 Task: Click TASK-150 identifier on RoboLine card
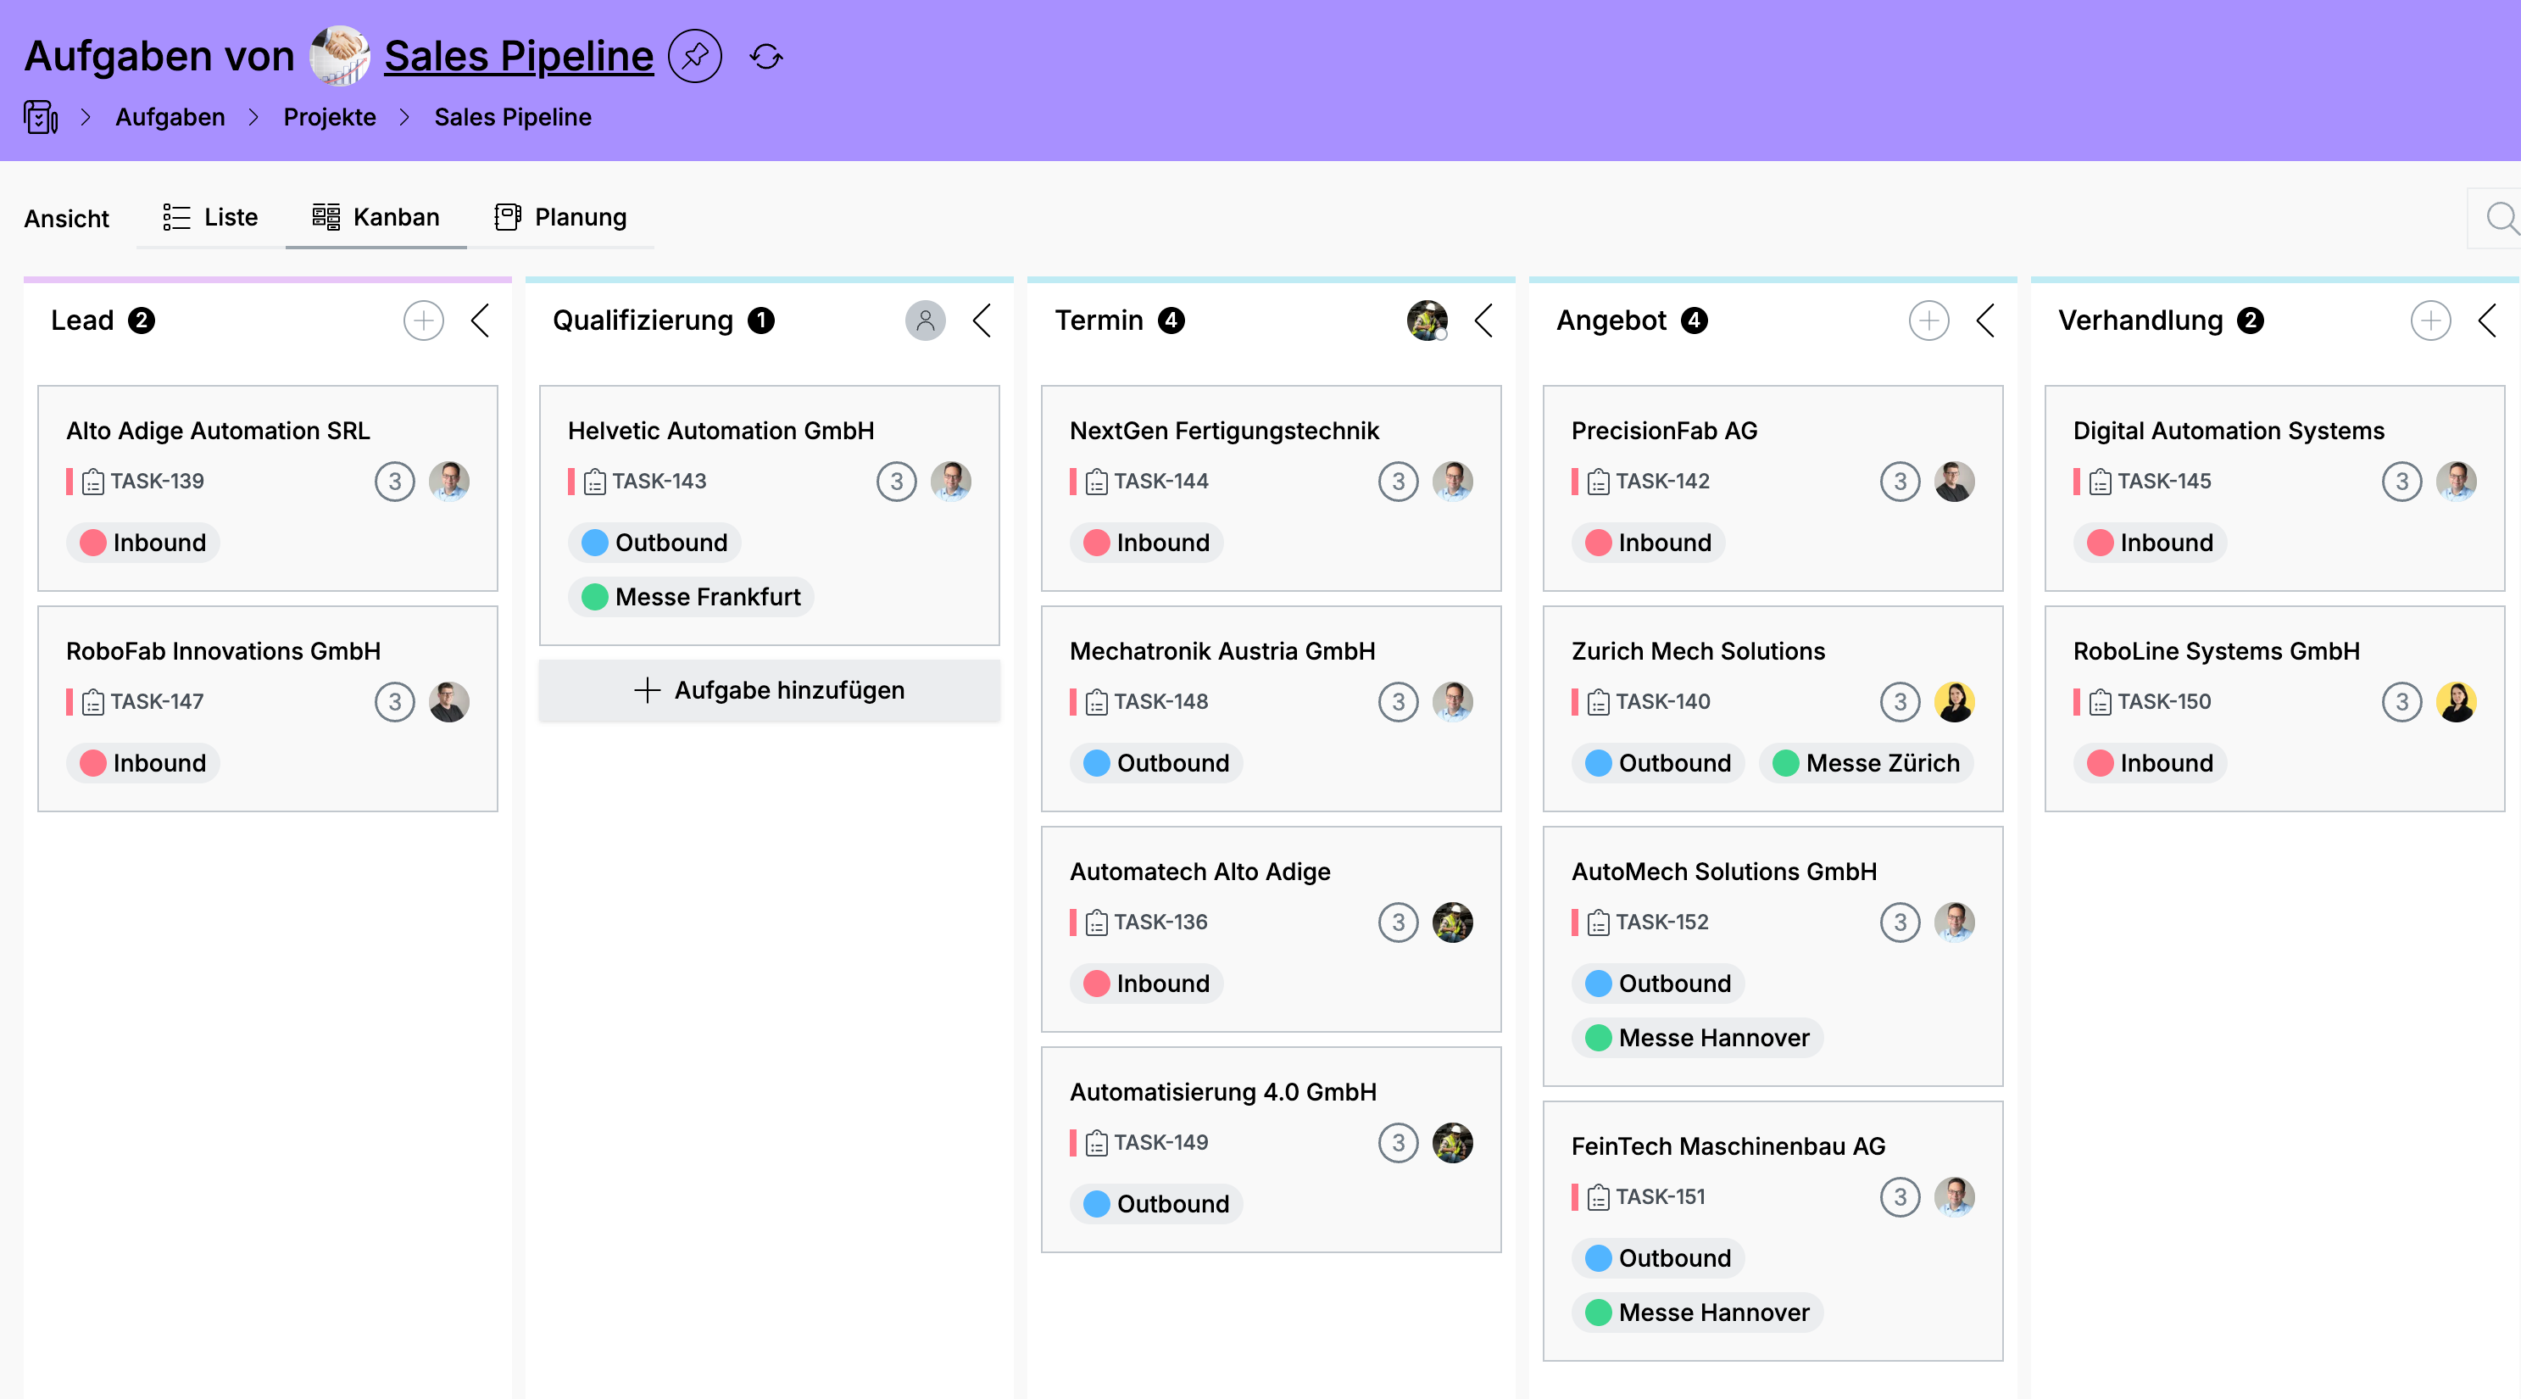coord(2165,702)
